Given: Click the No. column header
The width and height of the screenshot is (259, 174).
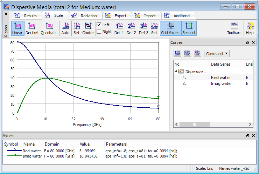Looking at the screenshot, I should tap(191, 64).
